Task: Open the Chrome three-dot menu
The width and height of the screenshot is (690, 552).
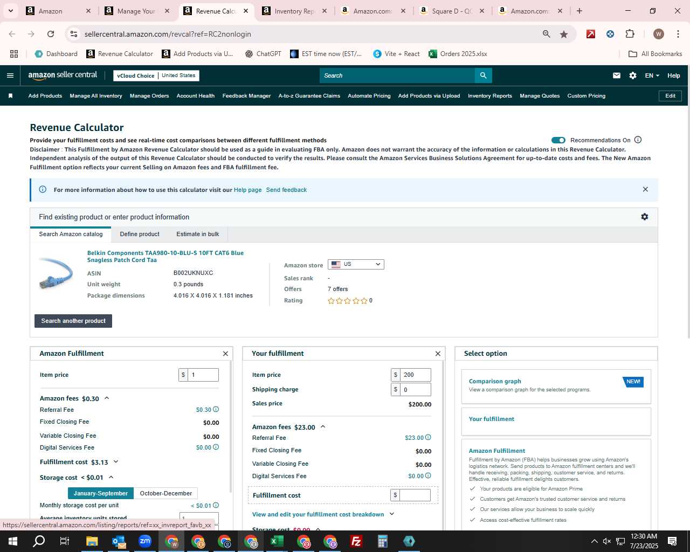Action: point(677,34)
